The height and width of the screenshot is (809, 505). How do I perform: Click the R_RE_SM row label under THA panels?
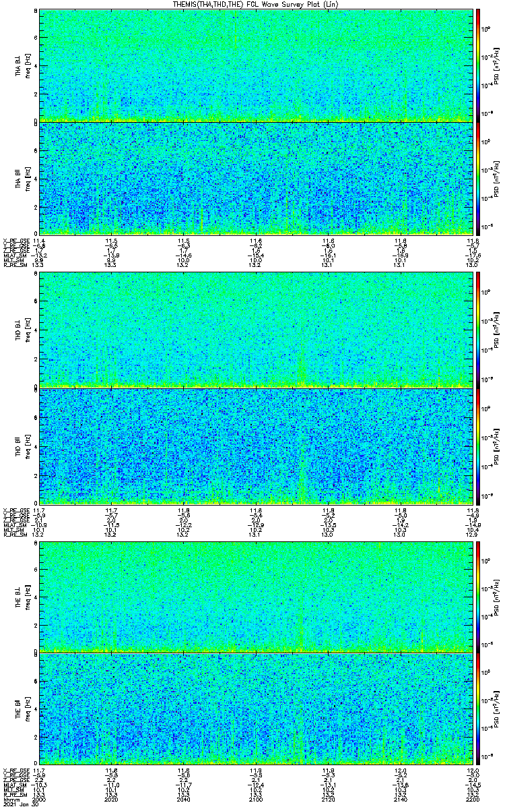[x=16, y=266]
